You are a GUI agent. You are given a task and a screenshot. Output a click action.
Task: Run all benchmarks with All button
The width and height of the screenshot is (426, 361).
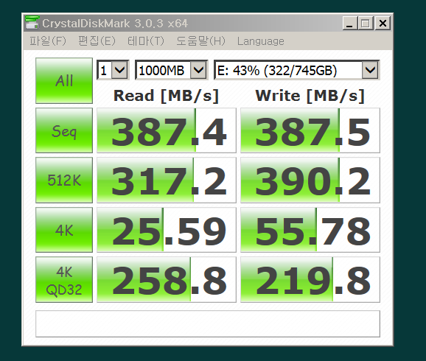click(x=64, y=81)
